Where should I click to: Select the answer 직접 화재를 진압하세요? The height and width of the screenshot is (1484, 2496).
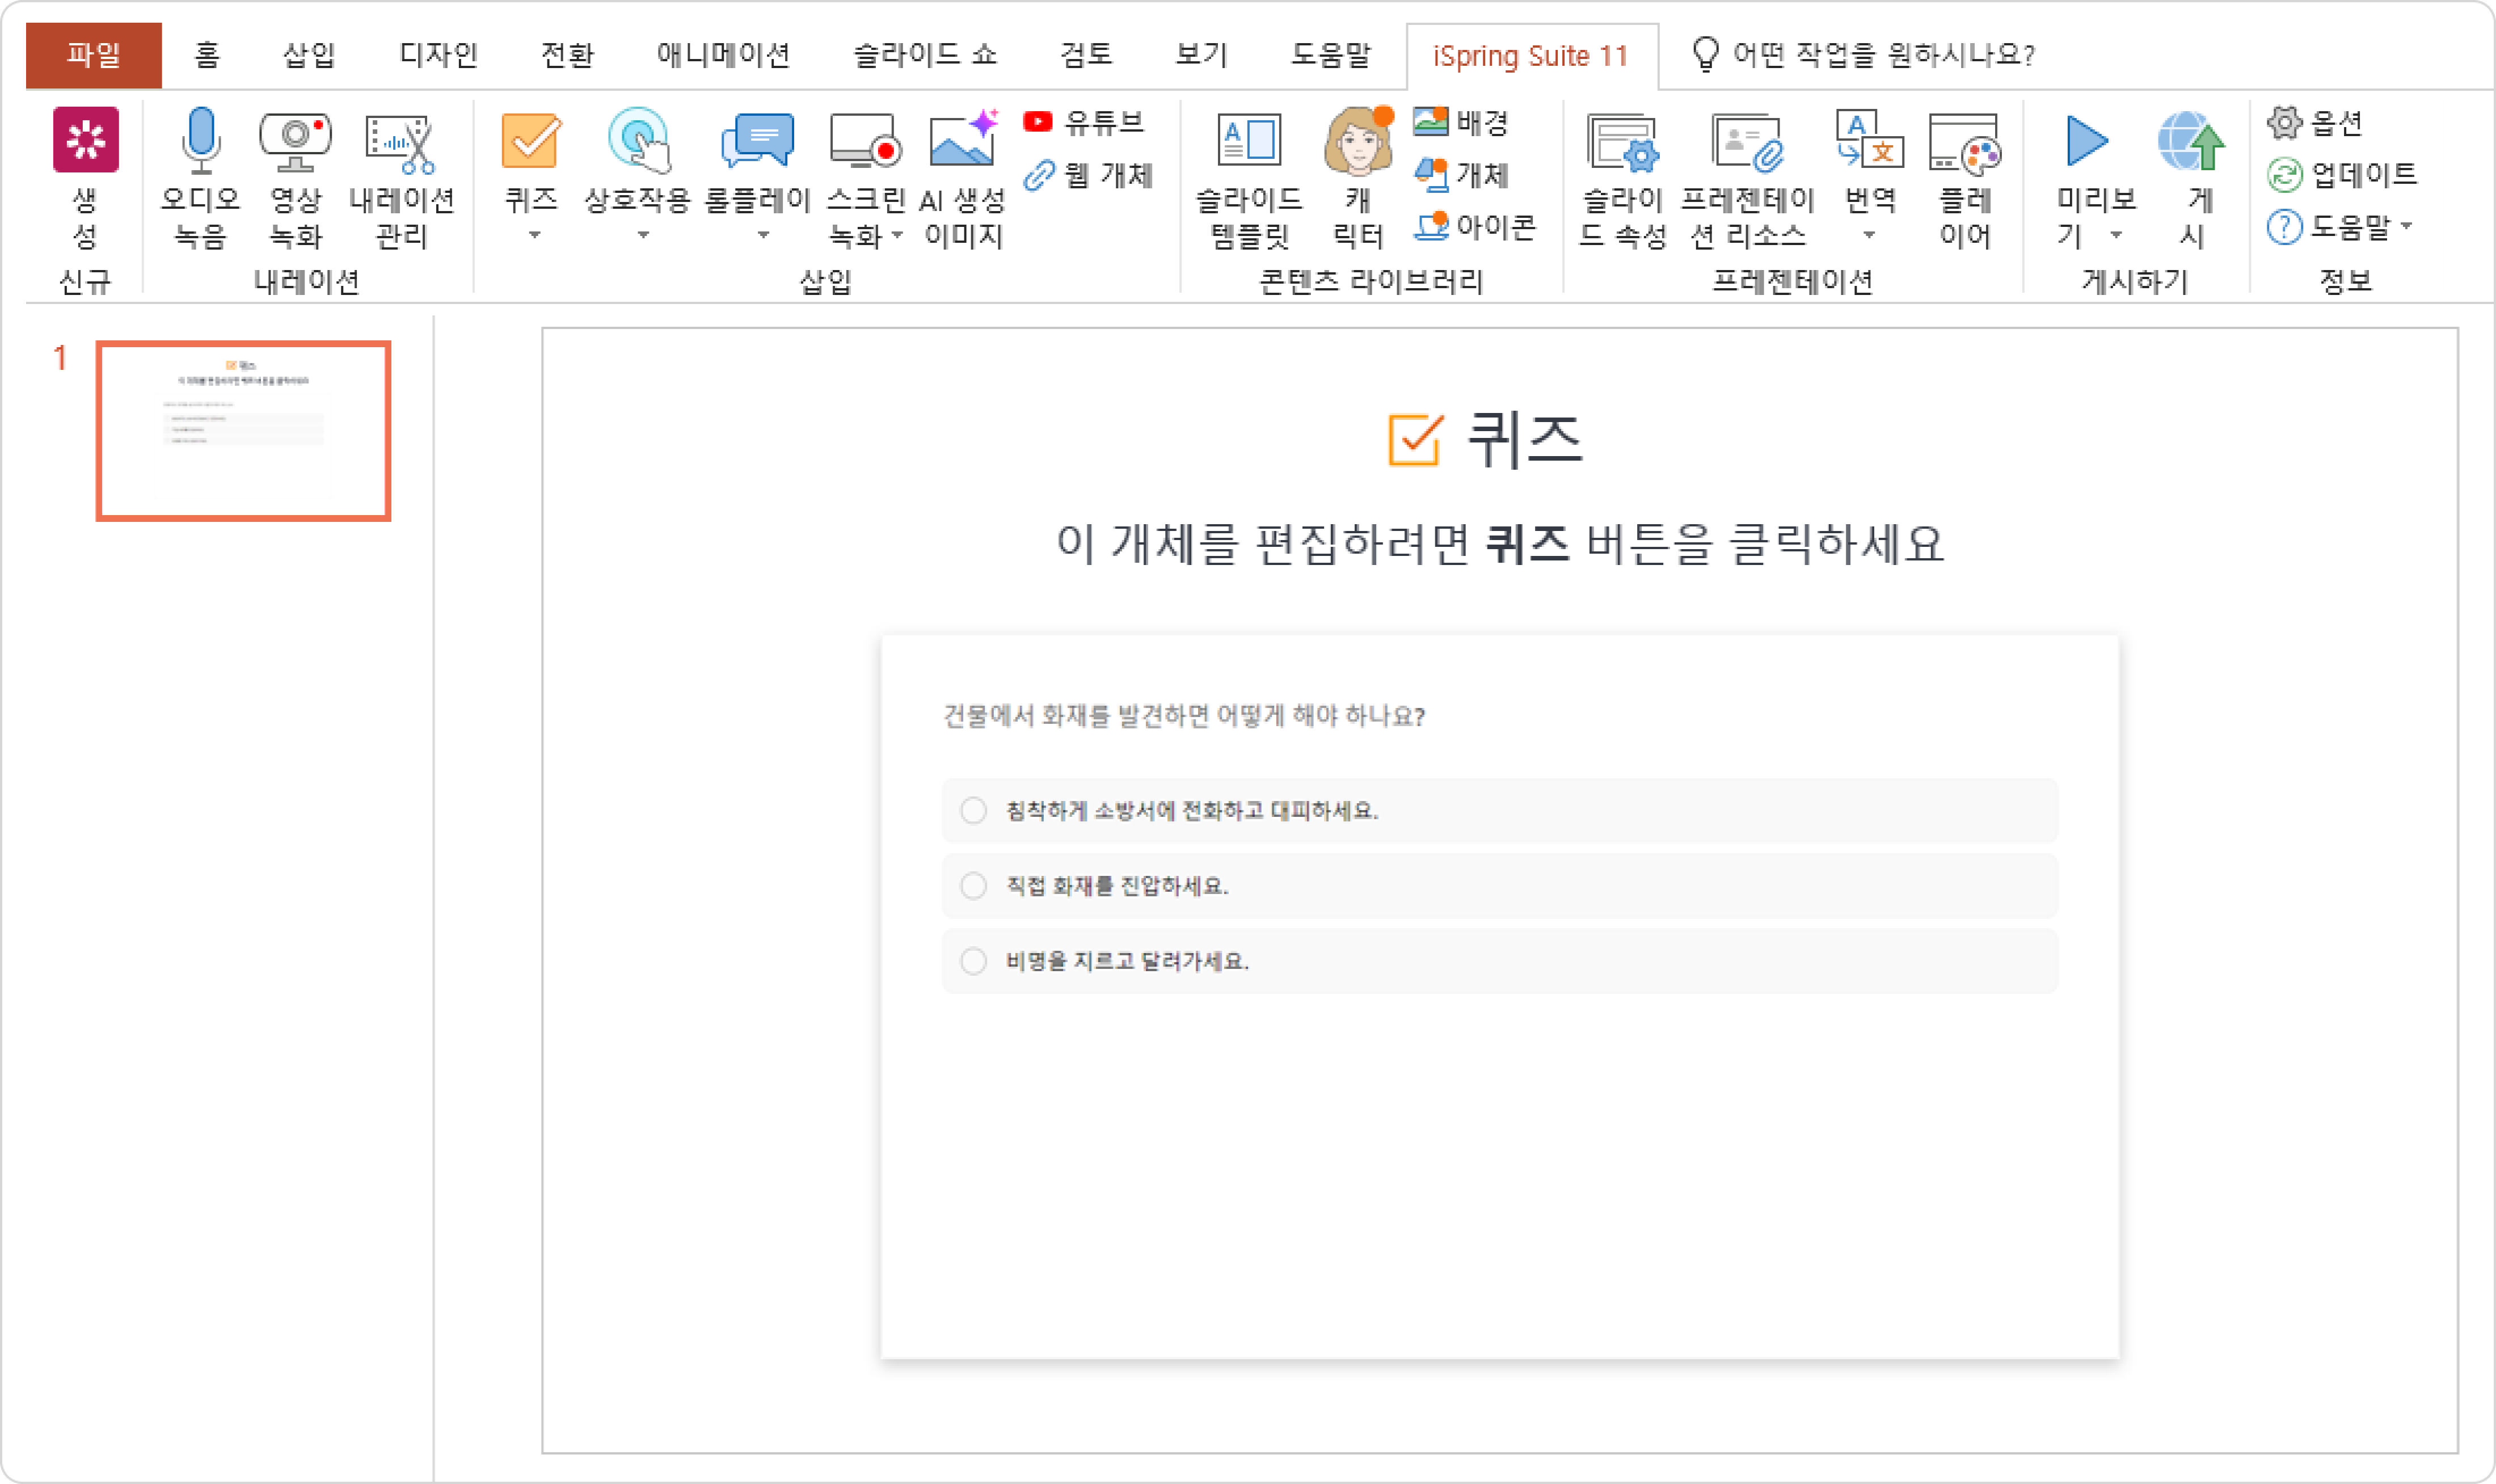tap(974, 886)
